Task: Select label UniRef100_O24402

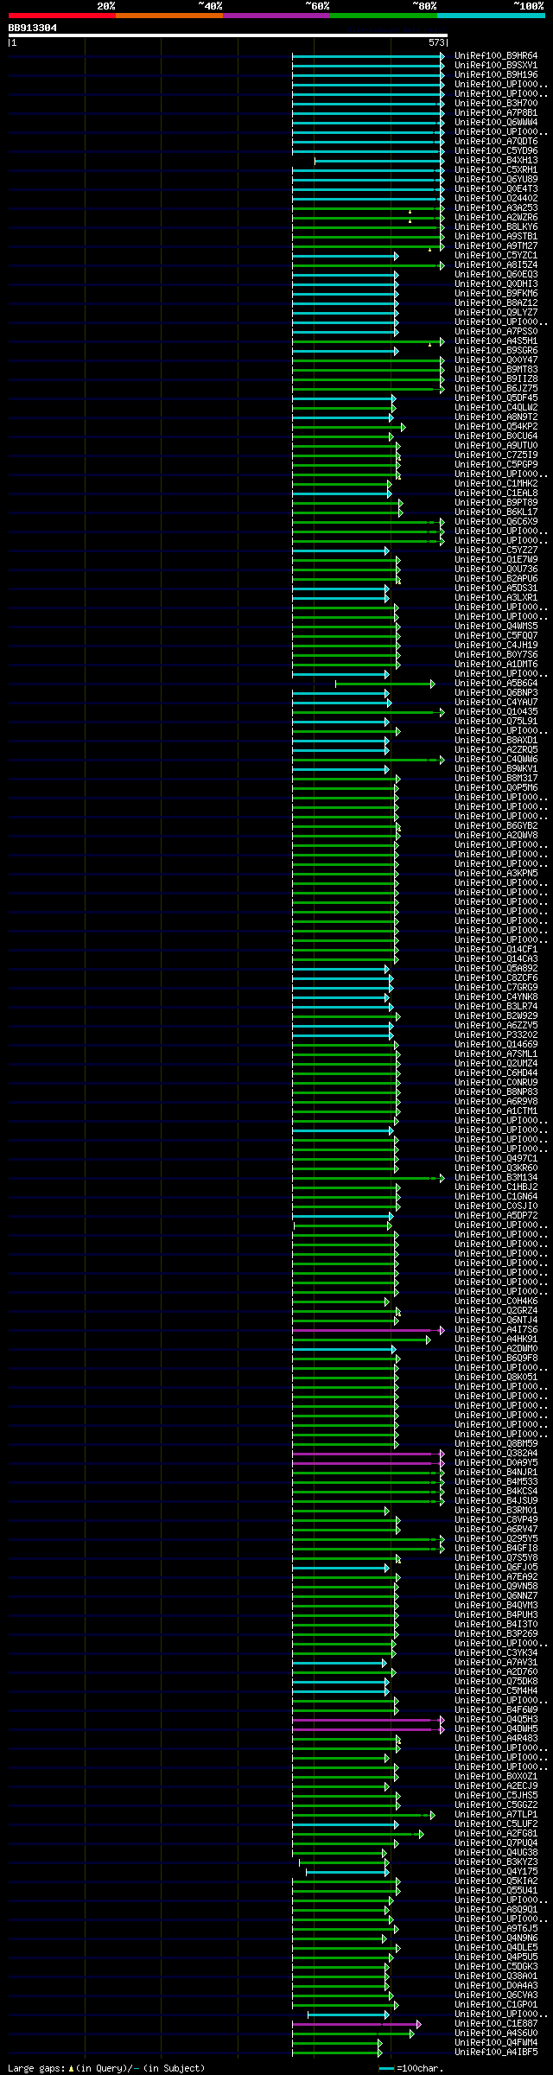Action: [496, 199]
